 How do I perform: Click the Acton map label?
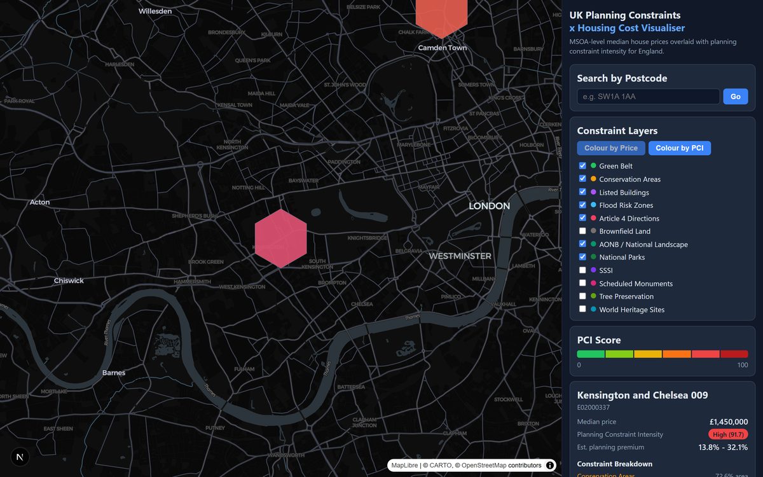[x=39, y=202]
